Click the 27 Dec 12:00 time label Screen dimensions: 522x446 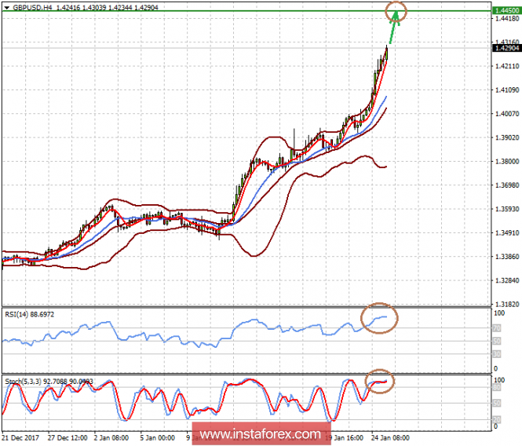point(69,437)
